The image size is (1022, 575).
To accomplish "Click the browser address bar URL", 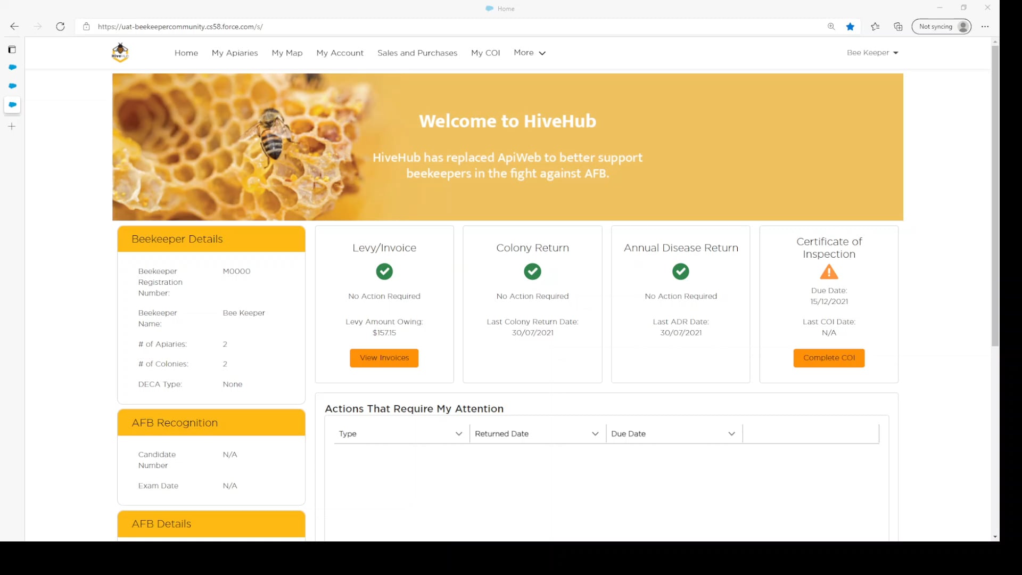I will (180, 27).
